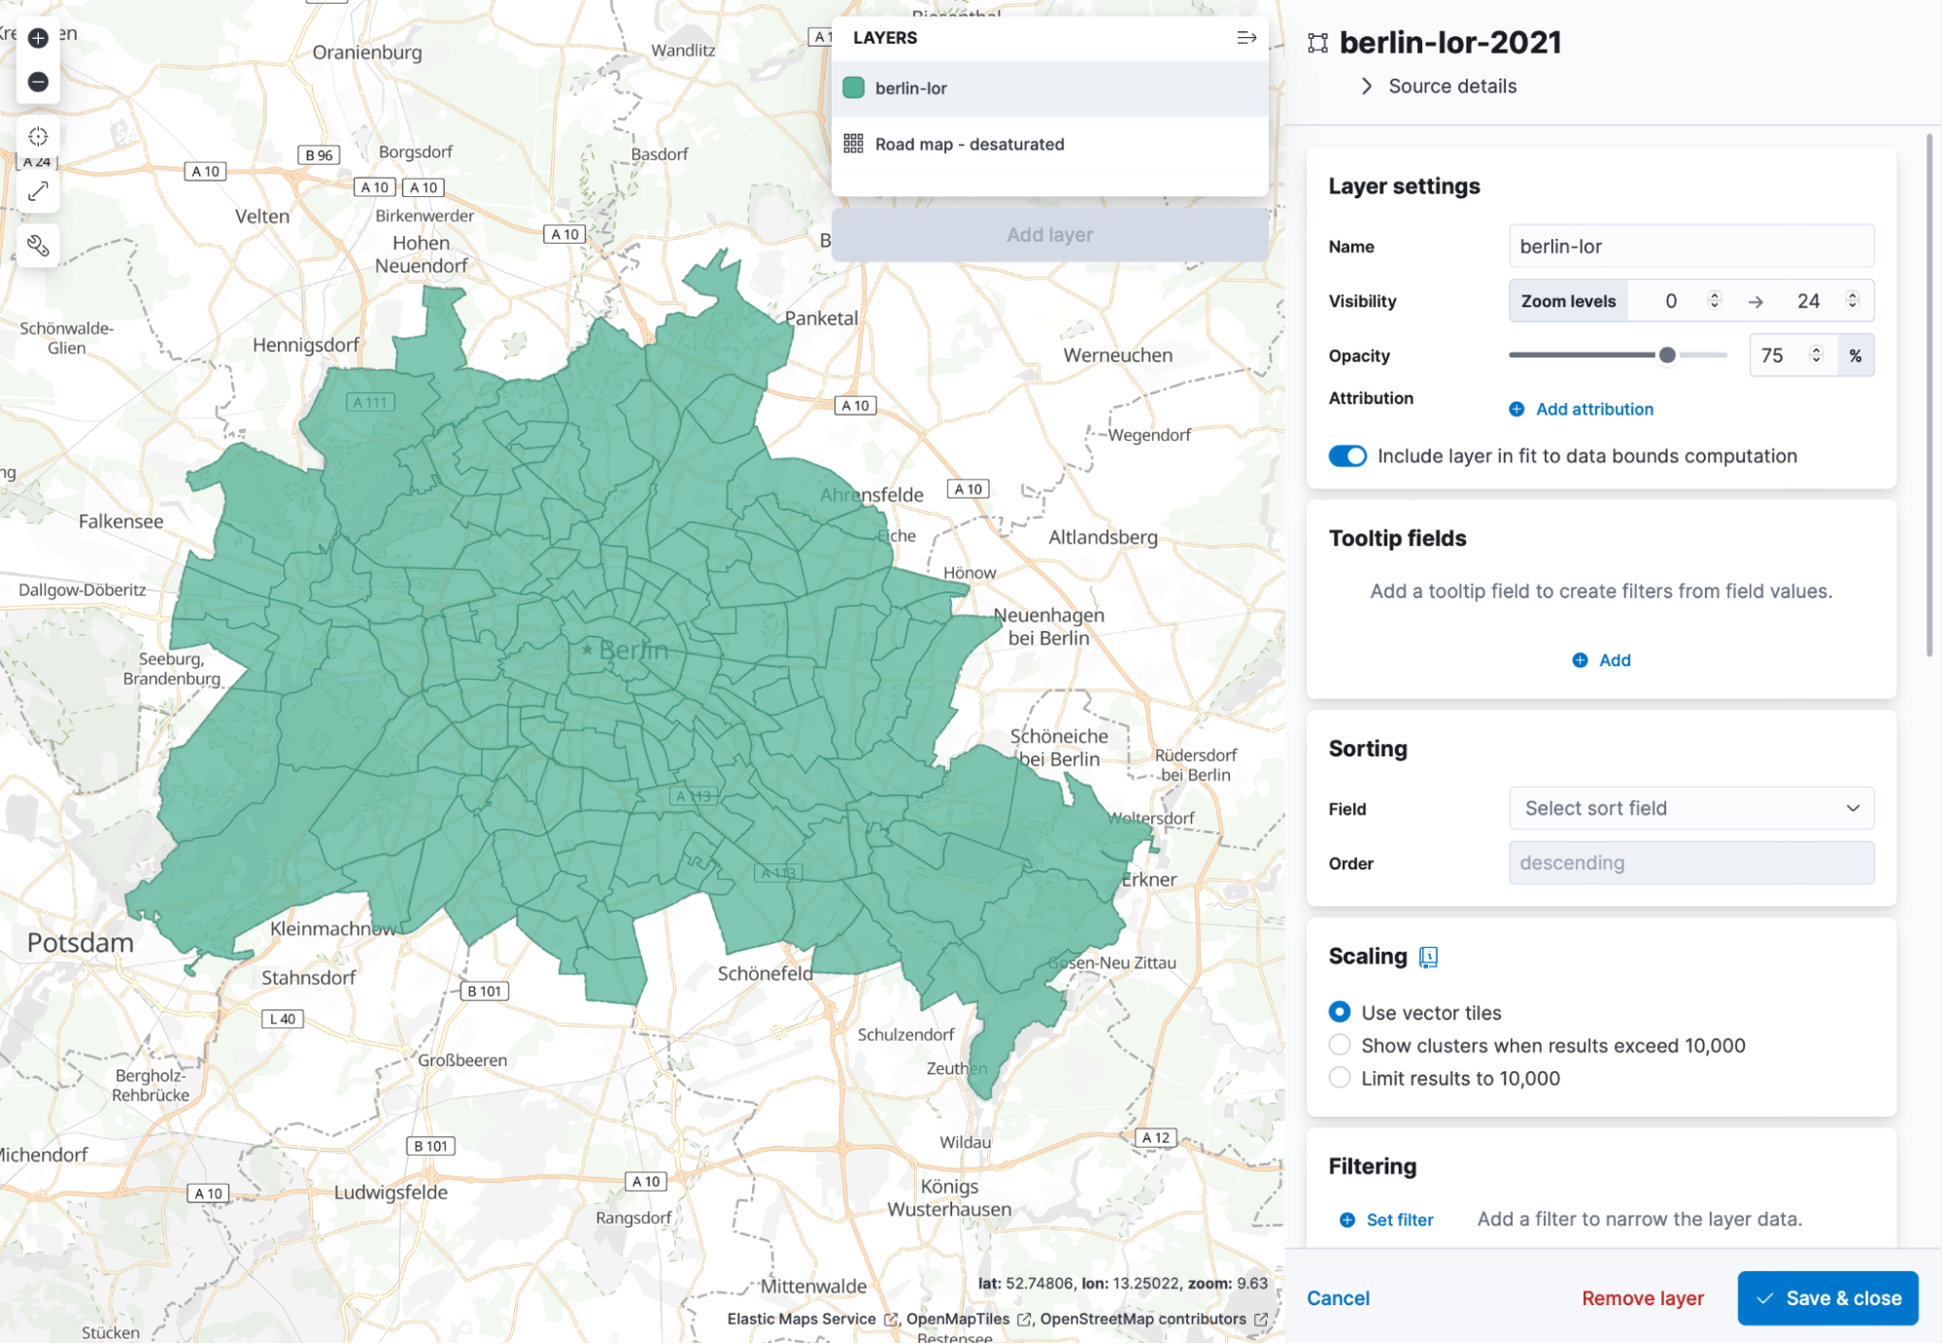Edit maximum zoom level value 24
This screenshot has height=1344, width=1942.
click(x=1807, y=301)
